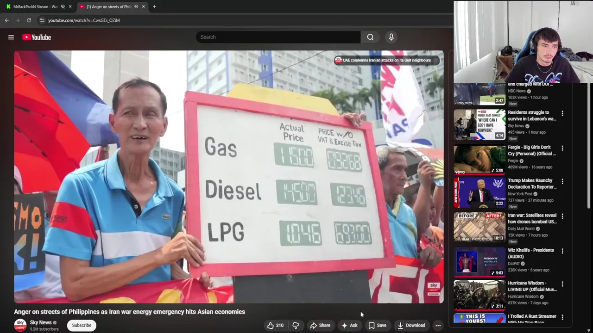This screenshot has height=333, width=593.
Task: Open the Sky News channel name link
Action: [x=41, y=322]
